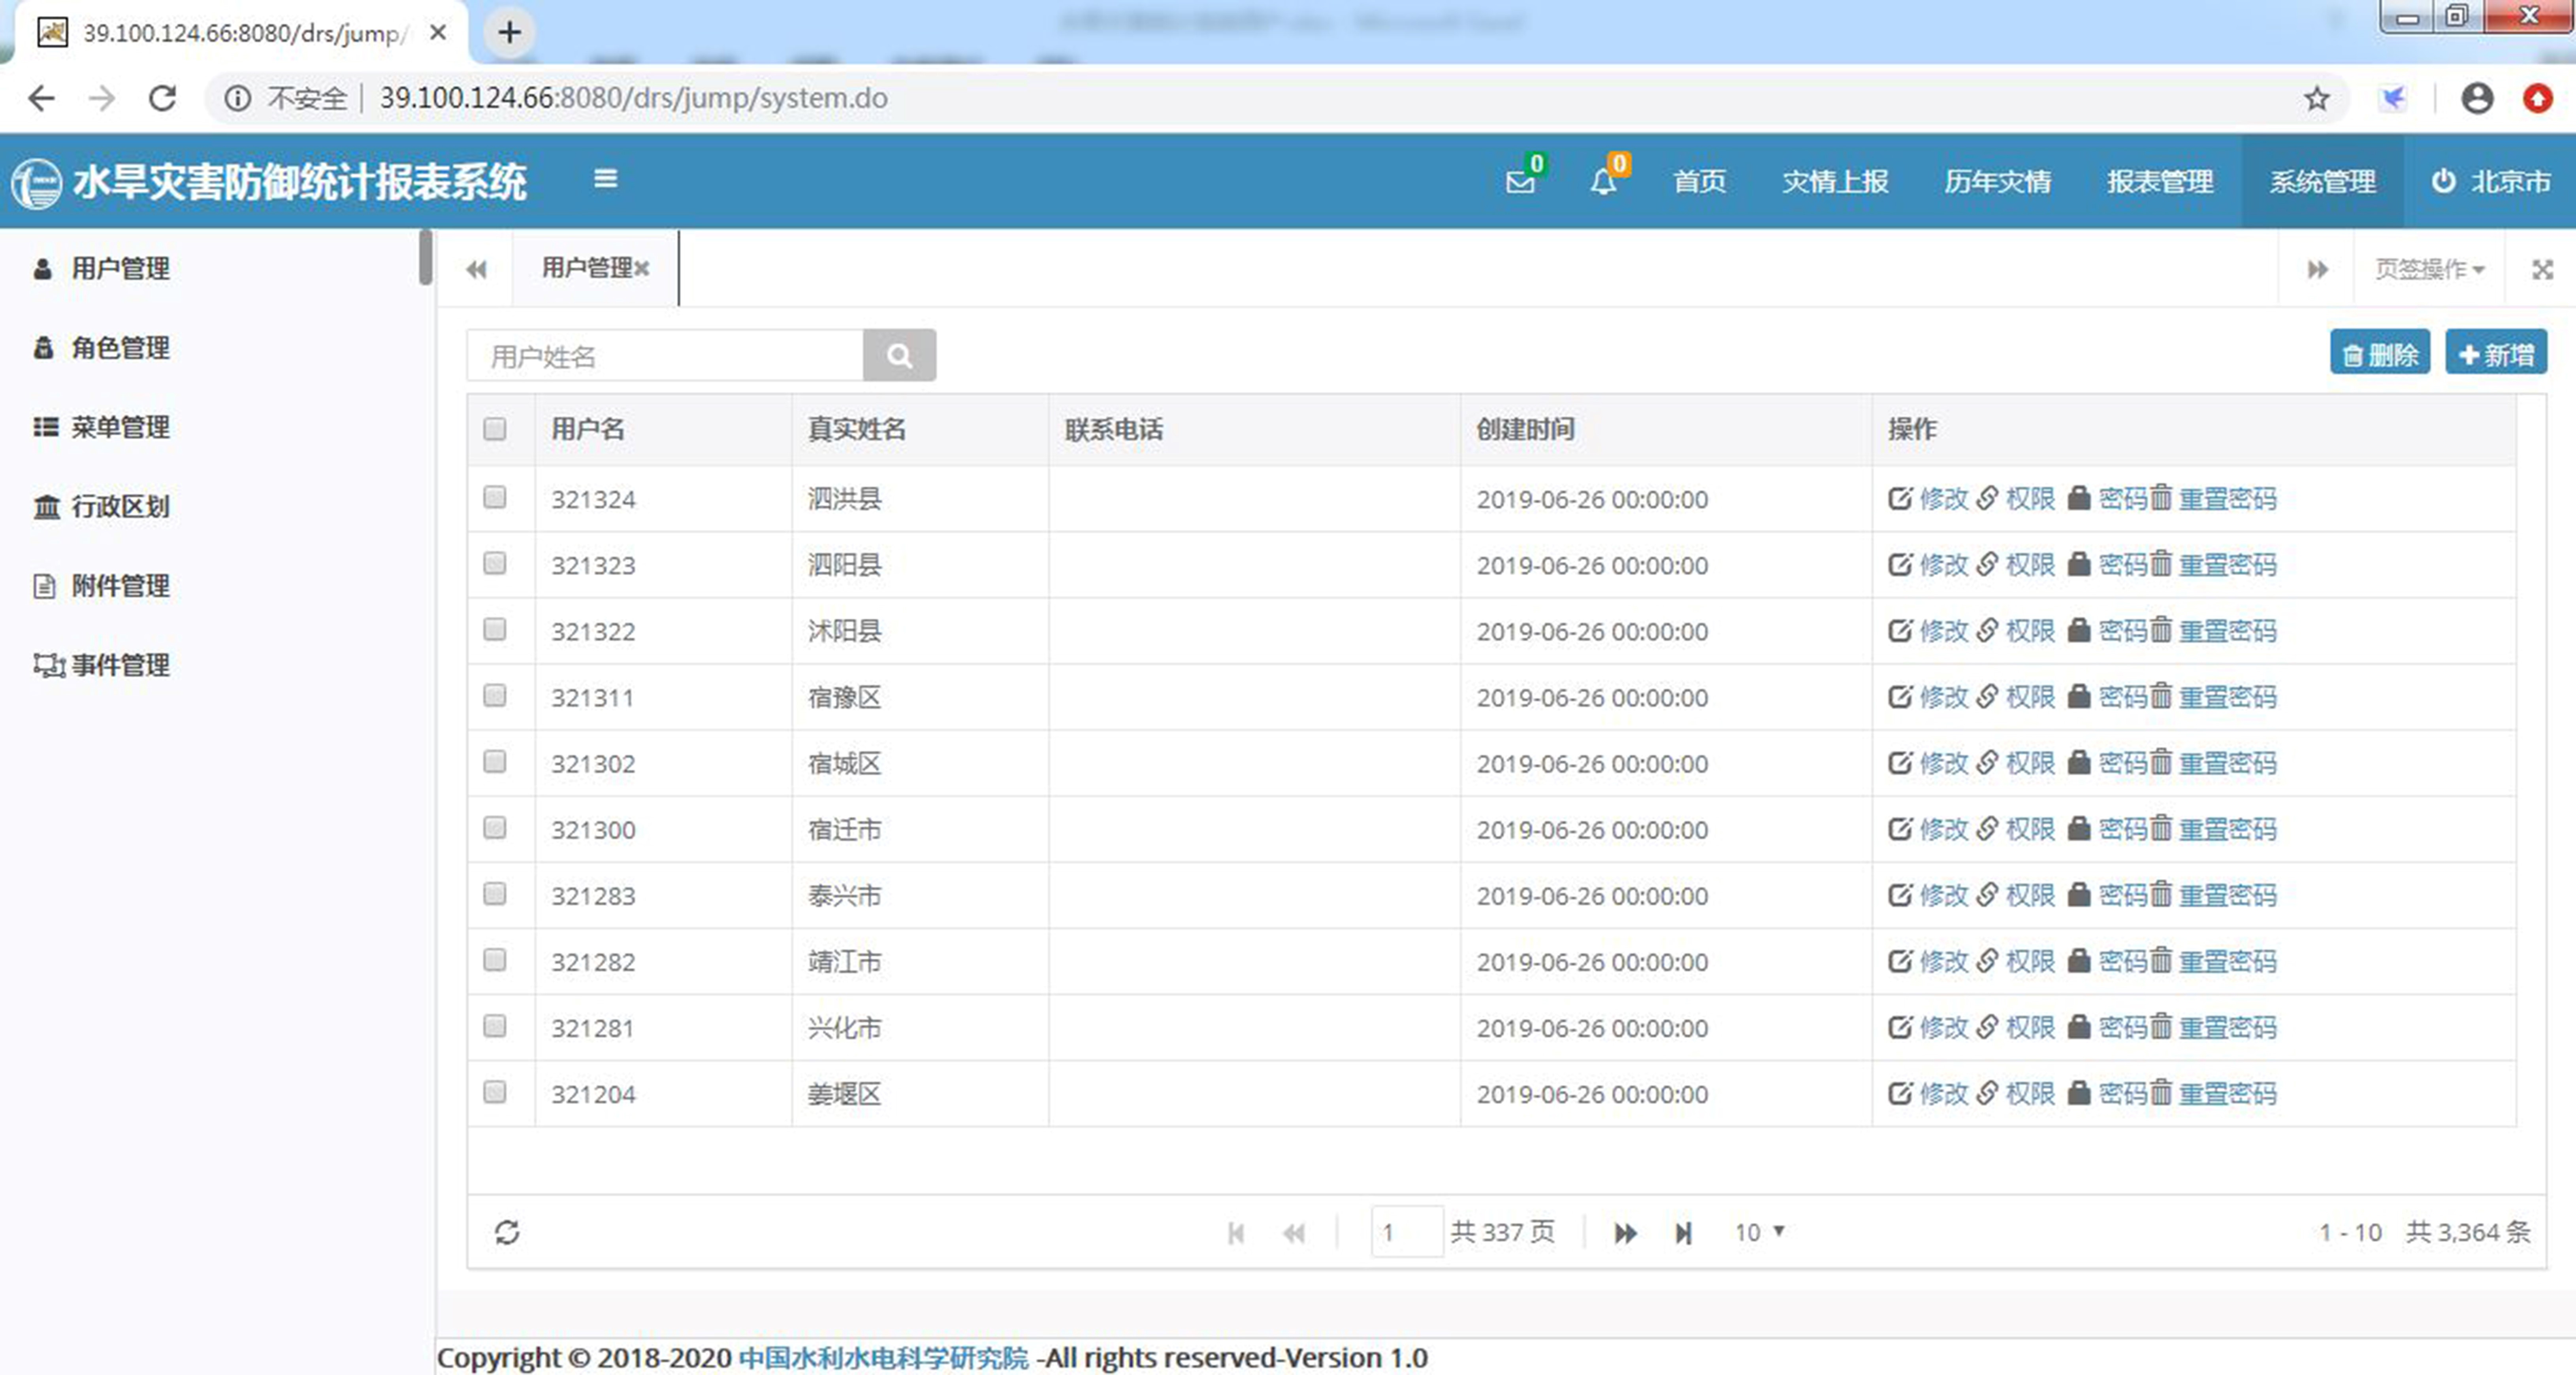Go to the next page arrow
Viewport: 2576px width, 1375px height.
1625,1233
